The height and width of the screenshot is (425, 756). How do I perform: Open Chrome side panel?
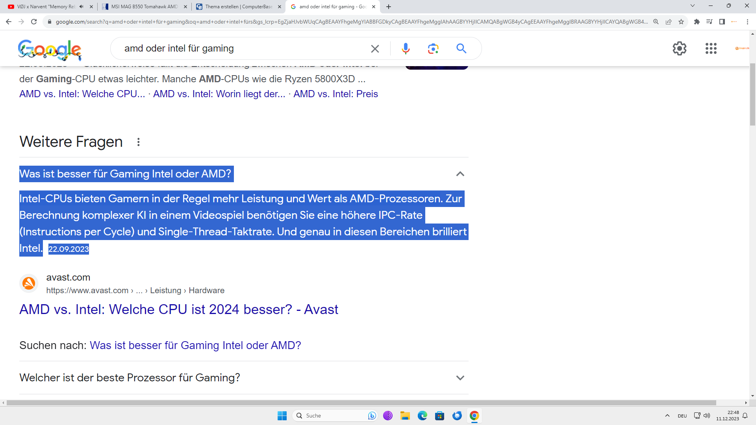pos(722,22)
